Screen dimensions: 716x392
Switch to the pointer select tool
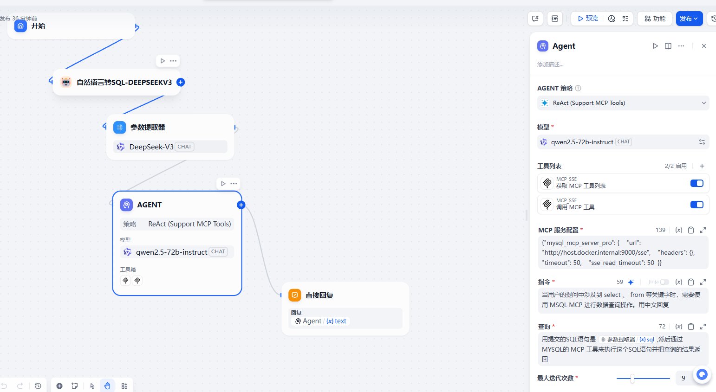point(92,386)
